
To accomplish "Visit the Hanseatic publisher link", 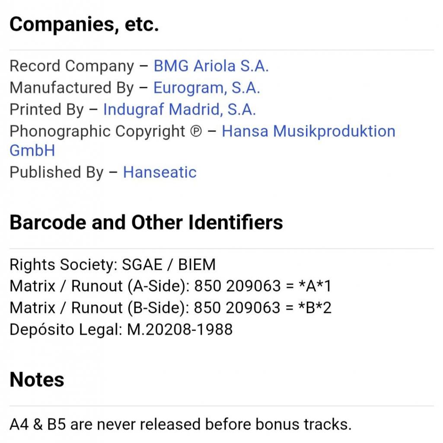I will tap(159, 172).
